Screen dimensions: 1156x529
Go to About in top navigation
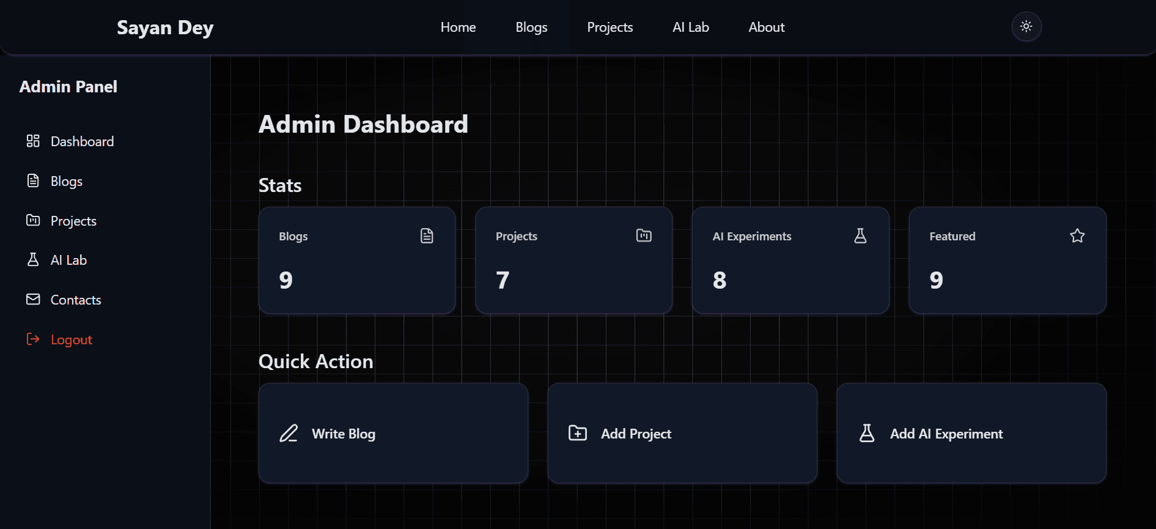point(767,28)
